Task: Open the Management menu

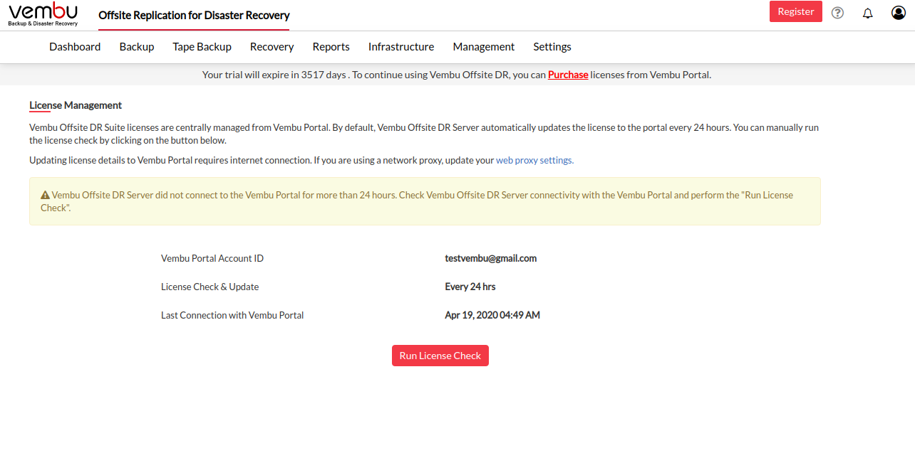Action: click(x=484, y=47)
